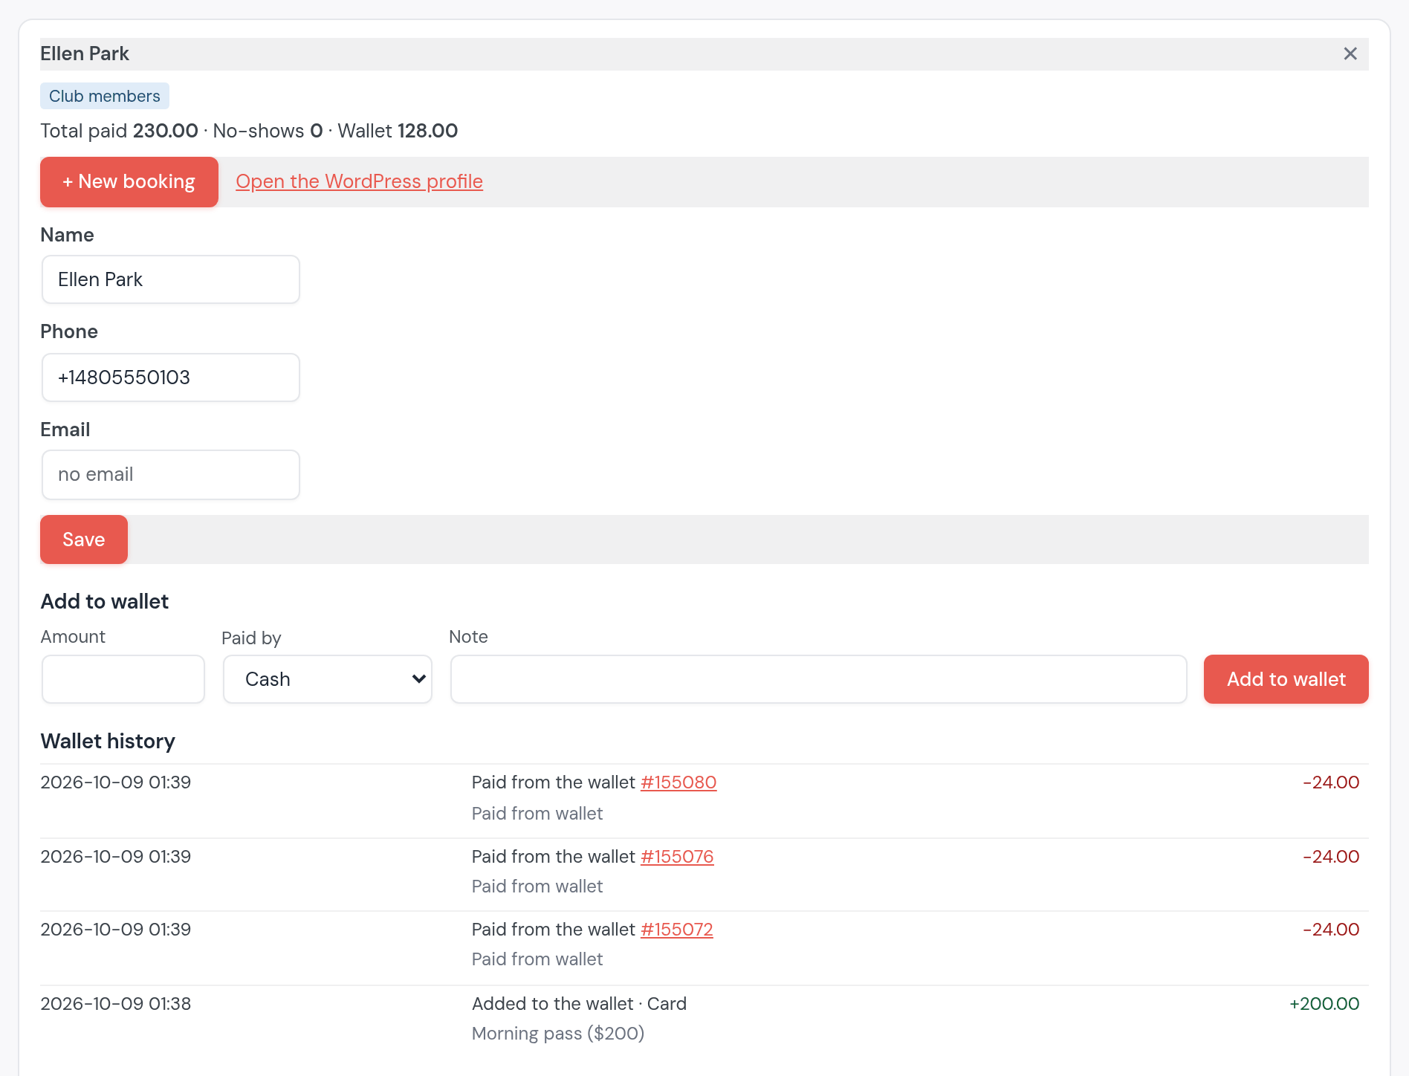This screenshot has width=1409, height=1076.
Task: Click the Name input field
Action: [x=171, y=279]
